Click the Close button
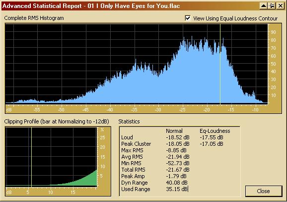This screenshot has width=287, height=202. point(263,191)
